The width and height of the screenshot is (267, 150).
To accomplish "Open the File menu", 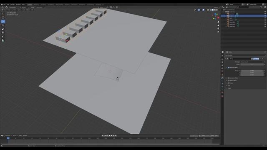I will click(5, 5).
